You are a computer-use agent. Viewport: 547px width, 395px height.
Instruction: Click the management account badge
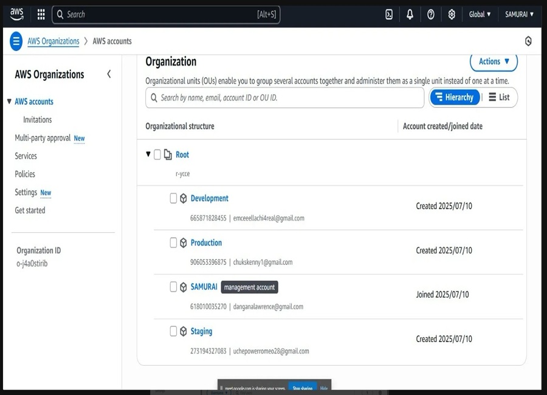249,287
